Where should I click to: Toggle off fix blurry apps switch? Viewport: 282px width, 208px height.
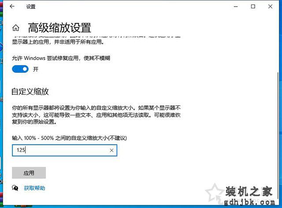click(20, 69)
